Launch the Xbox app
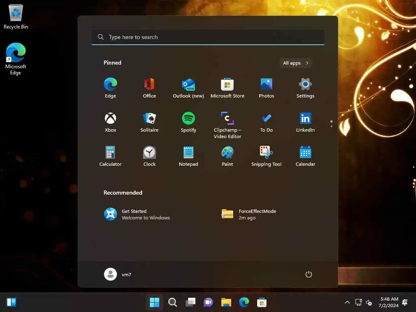416x312 pixels. tap(110, 122)
